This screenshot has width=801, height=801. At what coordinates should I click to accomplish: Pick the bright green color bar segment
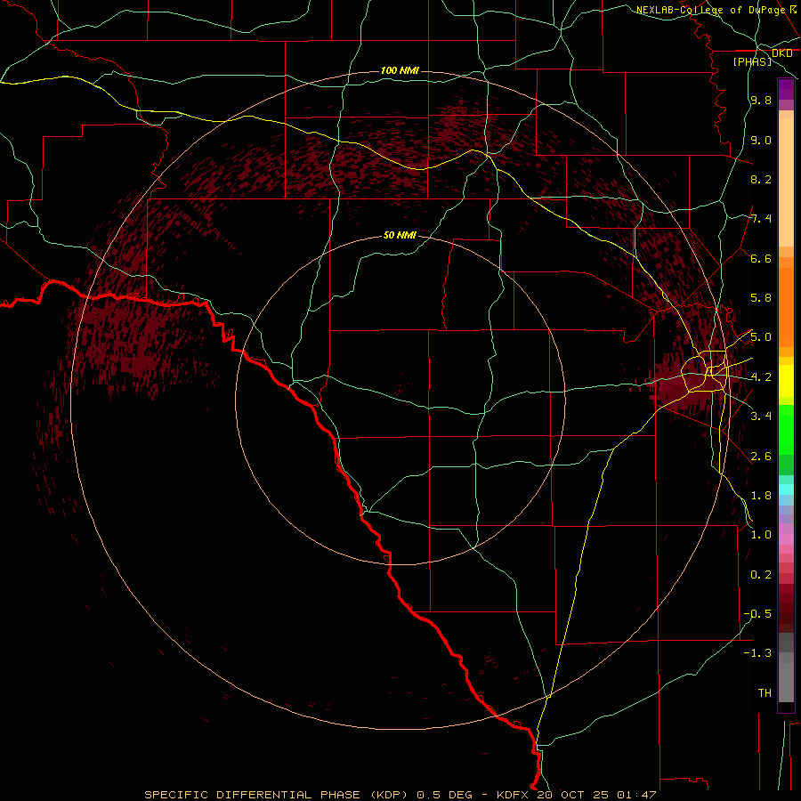click(x=786, y=429)
